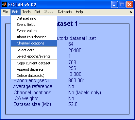Choose About this dataset entry
Image resolution: width=135 pixels, height=120 pixels.
(x=34, y=37)
